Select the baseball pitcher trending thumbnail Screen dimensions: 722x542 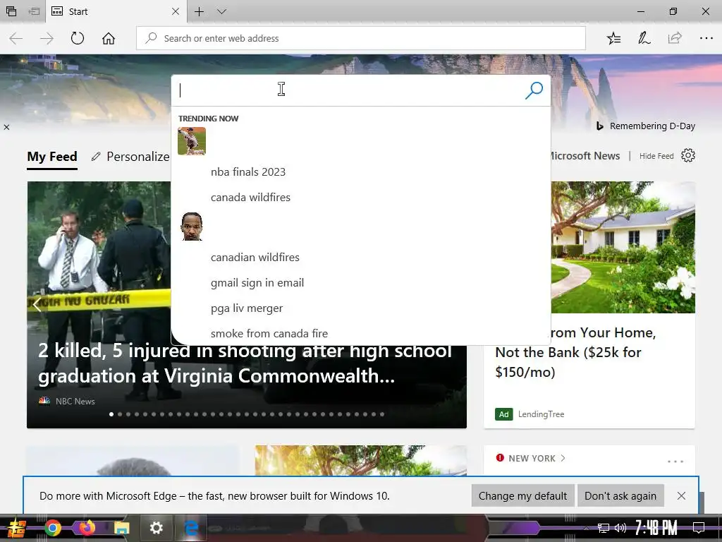[x=192, y=141]
